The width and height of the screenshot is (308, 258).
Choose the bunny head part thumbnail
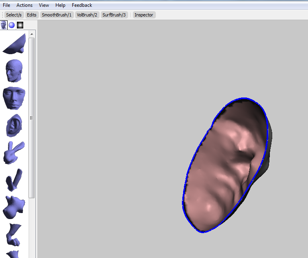[x=14, y=152]
